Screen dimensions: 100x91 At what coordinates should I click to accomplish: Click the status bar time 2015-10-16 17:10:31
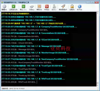coord(17,88)
